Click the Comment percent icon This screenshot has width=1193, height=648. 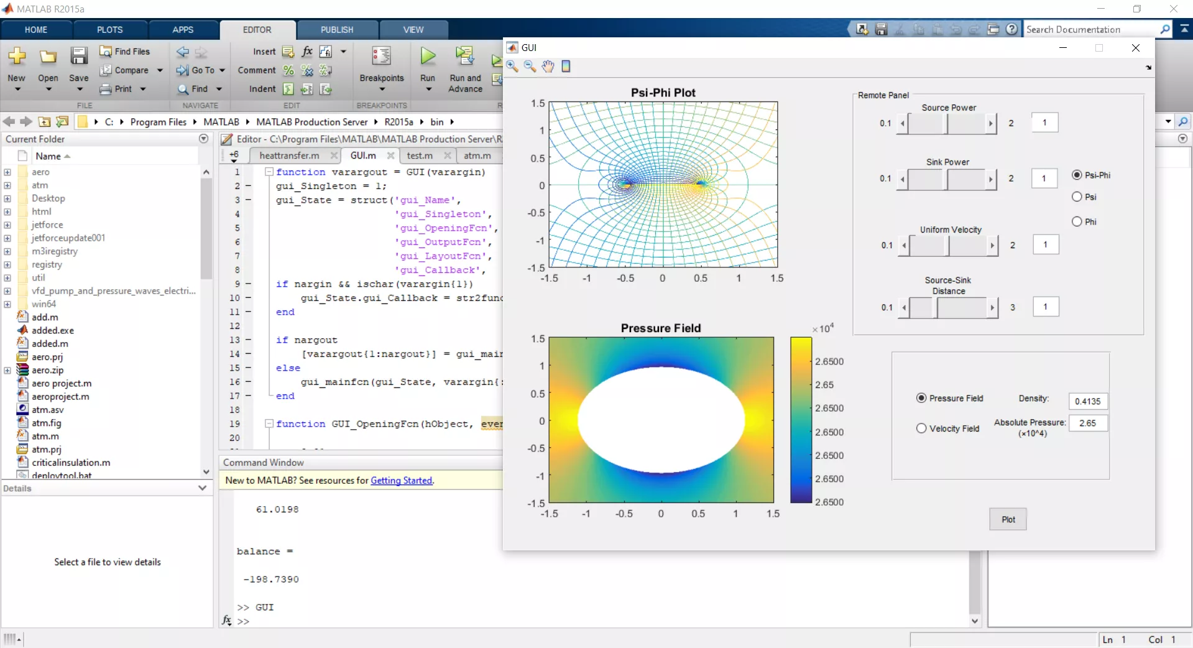pyautogui.click(x=288, y=70)
